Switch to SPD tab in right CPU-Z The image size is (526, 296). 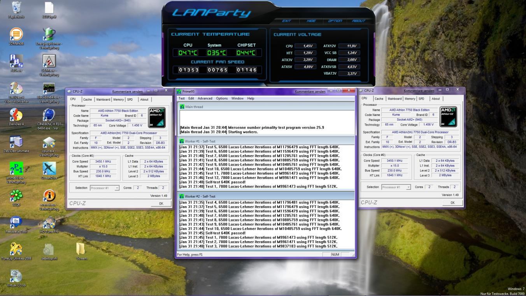click(421, 99)
